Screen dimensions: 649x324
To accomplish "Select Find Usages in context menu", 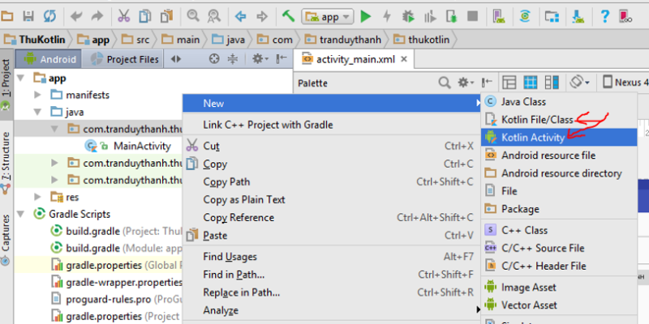I will point(230,257).
